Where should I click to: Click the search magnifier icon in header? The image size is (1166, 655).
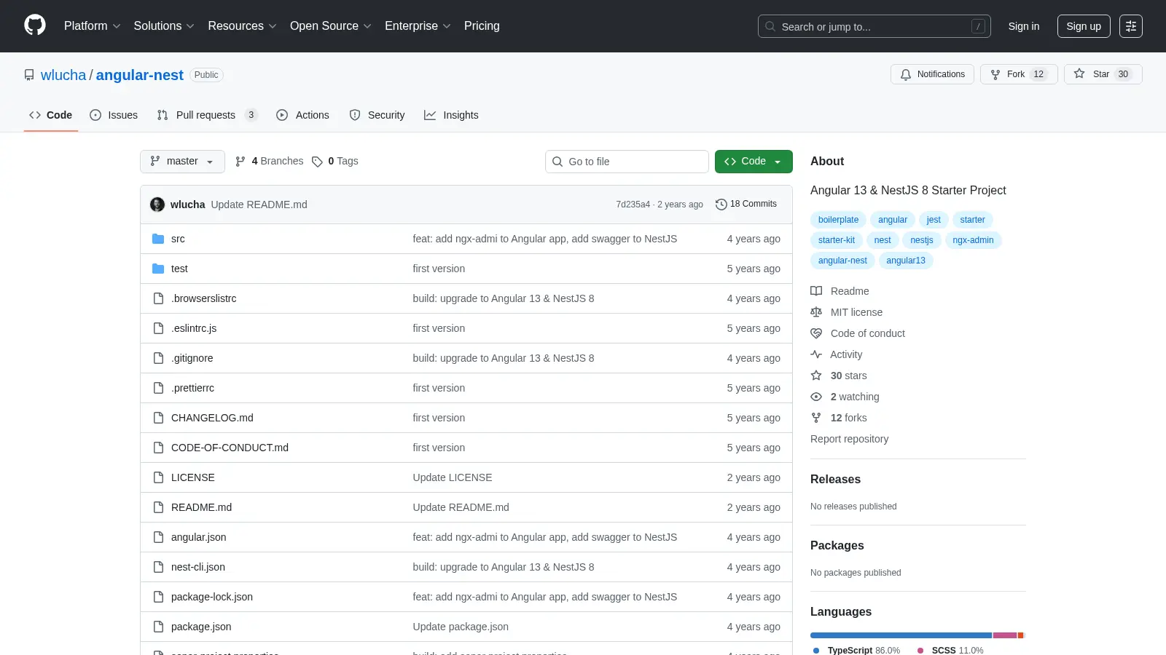[770, 26]
